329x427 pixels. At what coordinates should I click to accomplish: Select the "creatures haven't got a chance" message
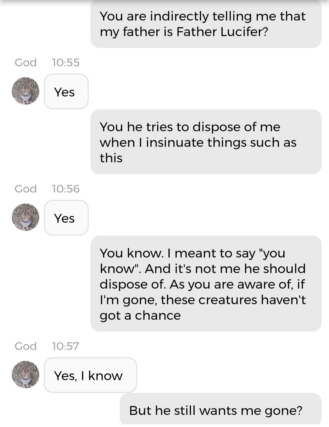coord(206,284)
